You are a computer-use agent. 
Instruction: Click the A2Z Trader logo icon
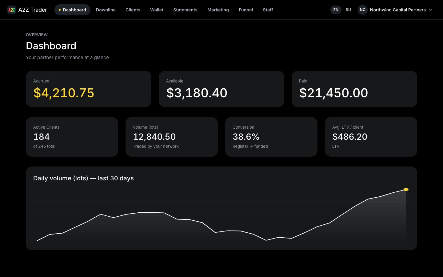pos(12,10)
